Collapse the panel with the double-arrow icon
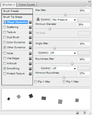This screenshot has height=115, width=92. 90,2
